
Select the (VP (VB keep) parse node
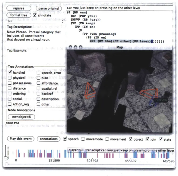(83, 23)
